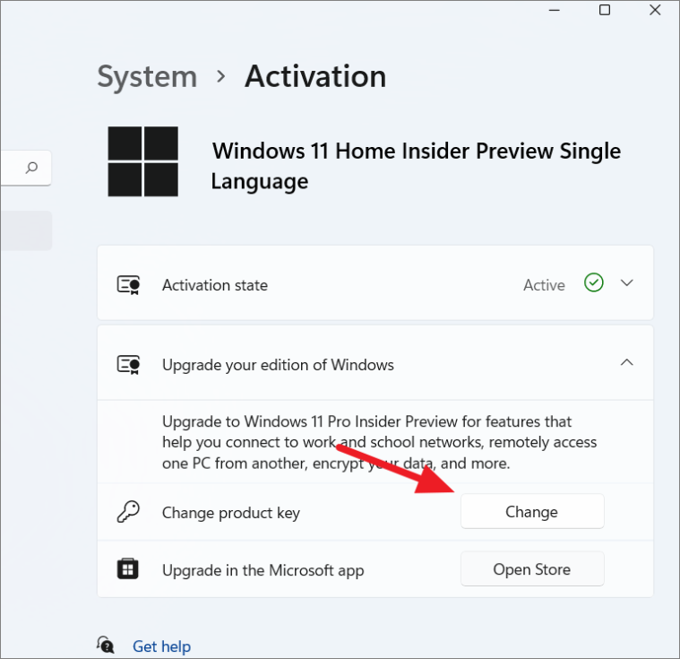Click the Activation state certificate icon
The height and width of the screenshot is (659, 680).
point(129,285)
